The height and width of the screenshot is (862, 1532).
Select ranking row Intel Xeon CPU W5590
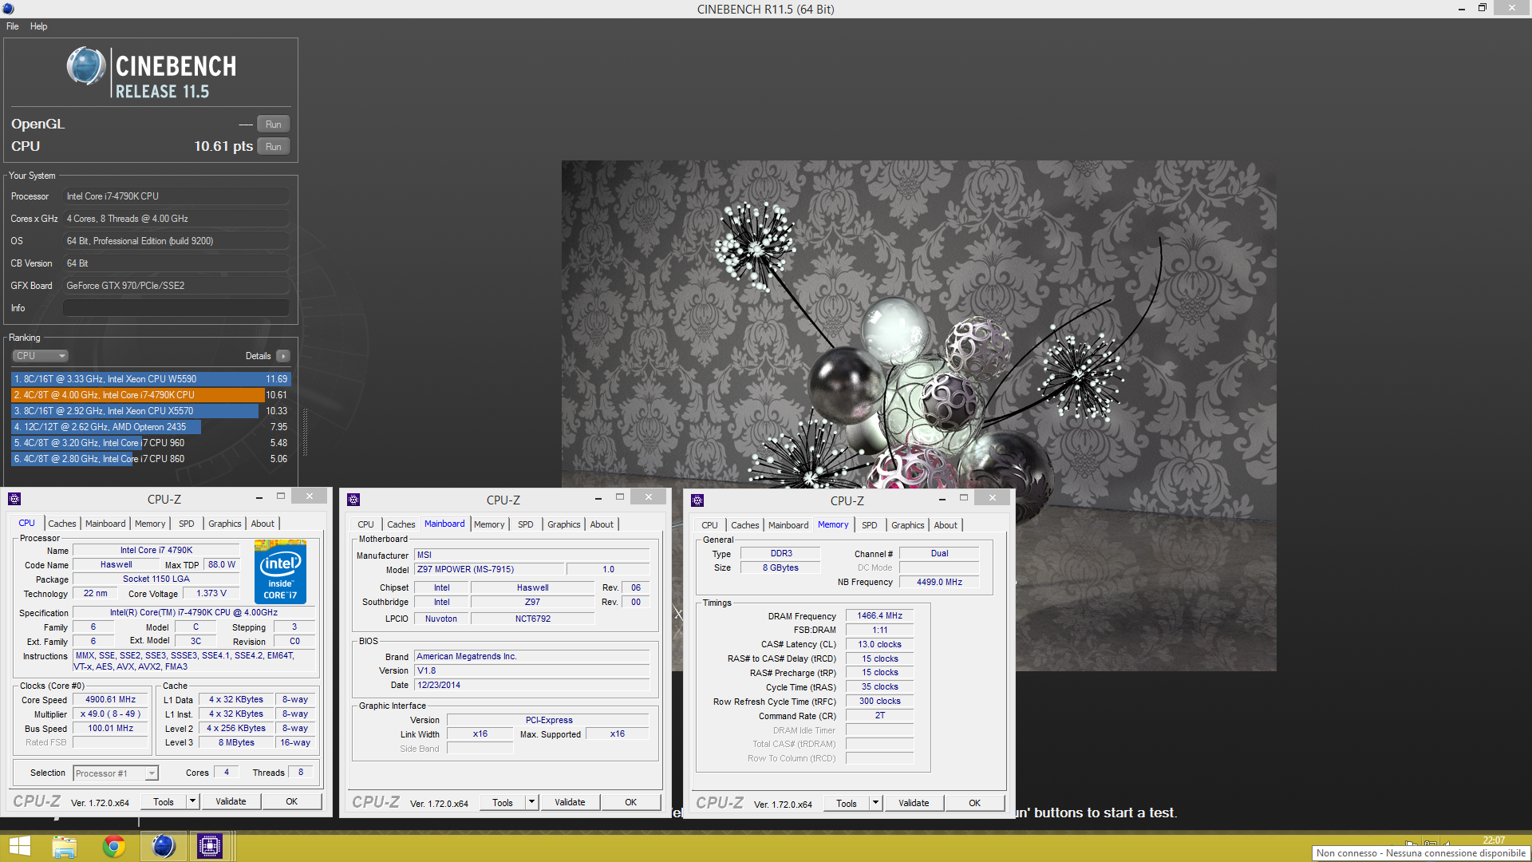pos(151,379)
